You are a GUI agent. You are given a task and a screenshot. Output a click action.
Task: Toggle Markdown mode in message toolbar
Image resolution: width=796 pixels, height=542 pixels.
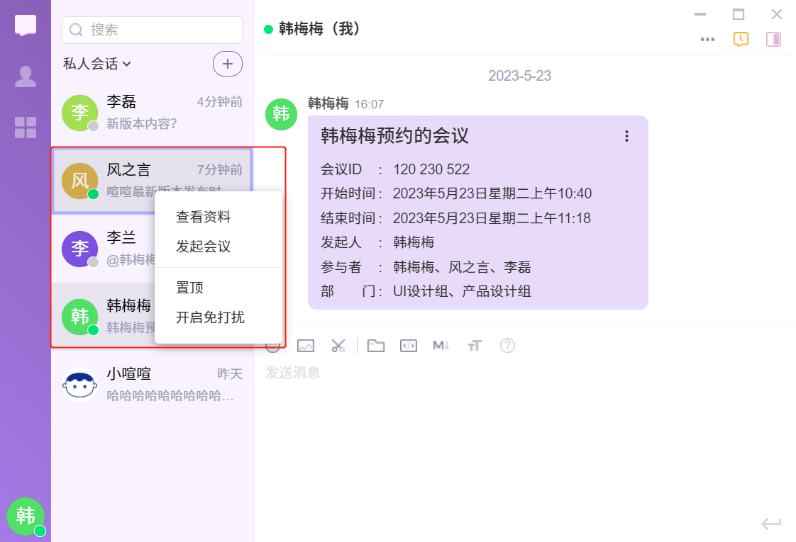[x=441, y=346]
